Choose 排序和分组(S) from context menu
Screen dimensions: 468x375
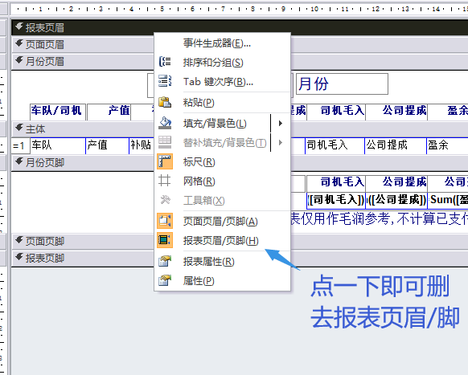click(x=213, y=63)
